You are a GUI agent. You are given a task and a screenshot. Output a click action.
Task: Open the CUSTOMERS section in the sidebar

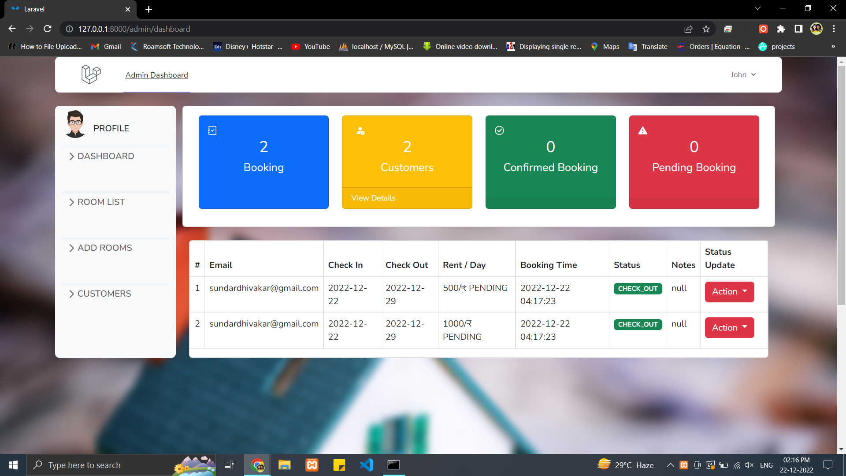[x=104, y=294]
